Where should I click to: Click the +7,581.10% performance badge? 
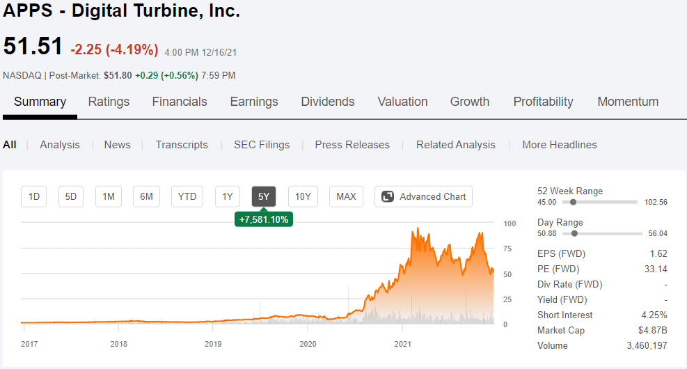pos(264,219)
